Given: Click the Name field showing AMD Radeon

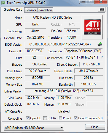Looking at the screenshot, I should 52,18.
